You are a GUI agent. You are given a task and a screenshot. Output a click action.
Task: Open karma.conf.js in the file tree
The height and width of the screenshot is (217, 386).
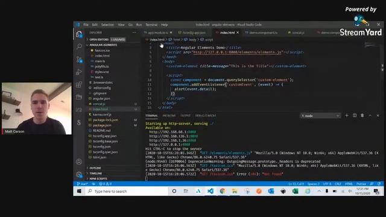102,115
